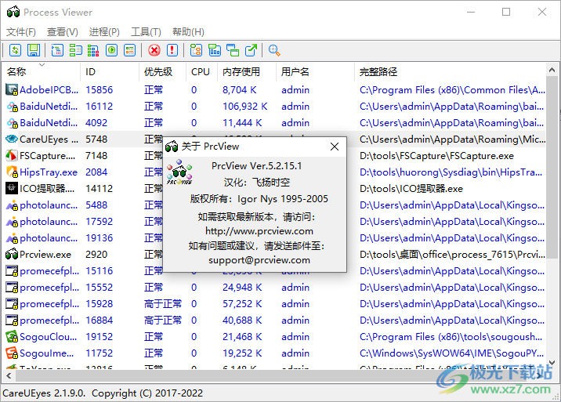Click the PrcView logo in About dialog
The height and width of the screenshot is (402, 561).
pos(179,172)
